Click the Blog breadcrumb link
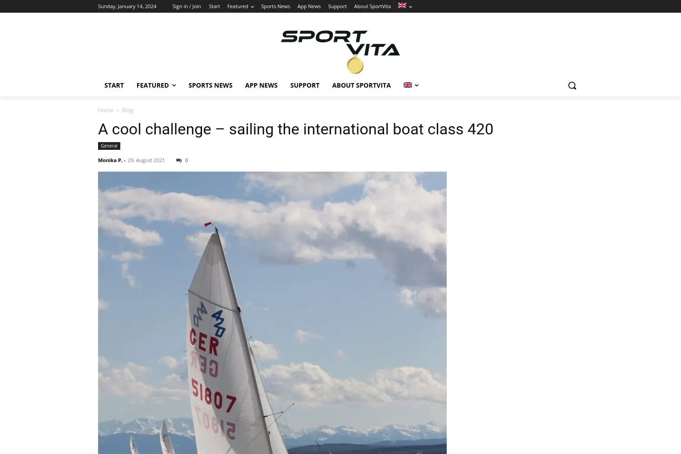The image size is (681, 454). [128, 110]
